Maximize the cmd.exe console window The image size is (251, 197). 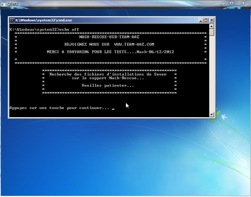click(206, 20)
